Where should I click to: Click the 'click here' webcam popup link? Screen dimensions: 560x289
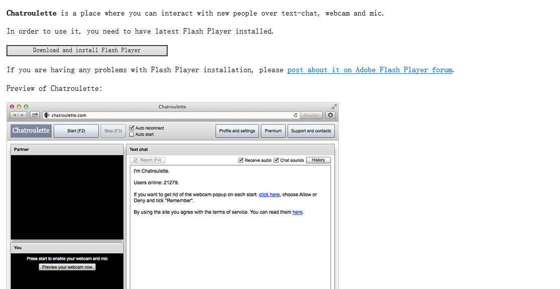(269, 194)
